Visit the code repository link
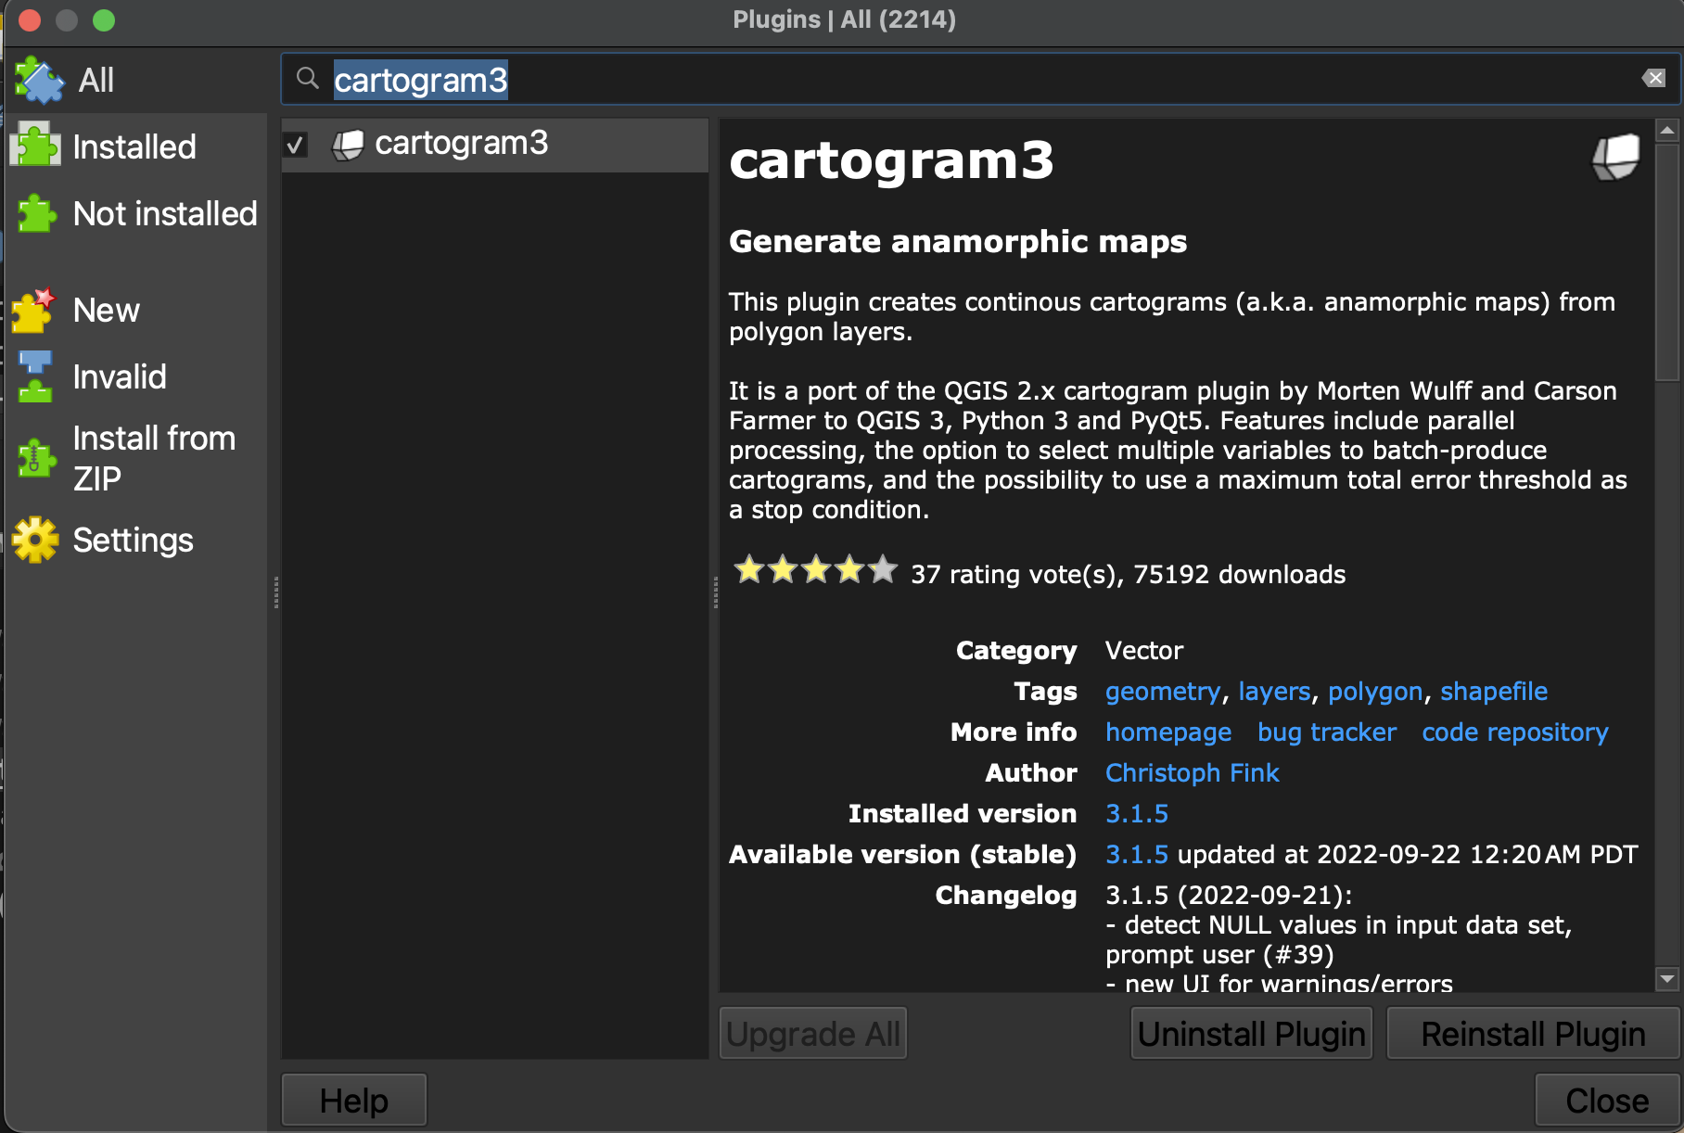Screen dimensions: 1684x1133 click(1514, 732)
